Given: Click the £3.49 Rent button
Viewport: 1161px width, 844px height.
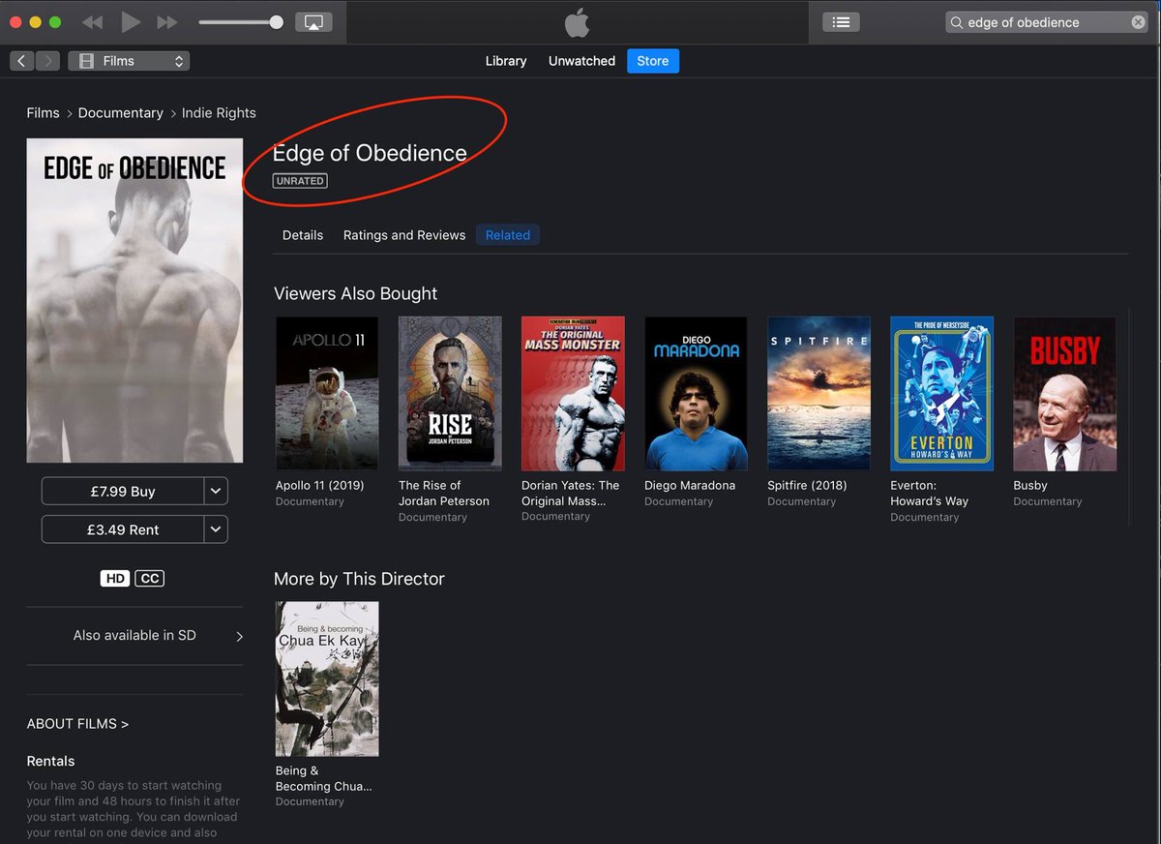Looking at the screenshot, I should (123, 530).
